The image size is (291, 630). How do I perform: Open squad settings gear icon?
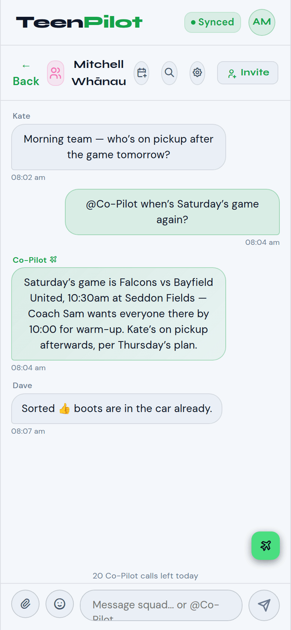197,73
